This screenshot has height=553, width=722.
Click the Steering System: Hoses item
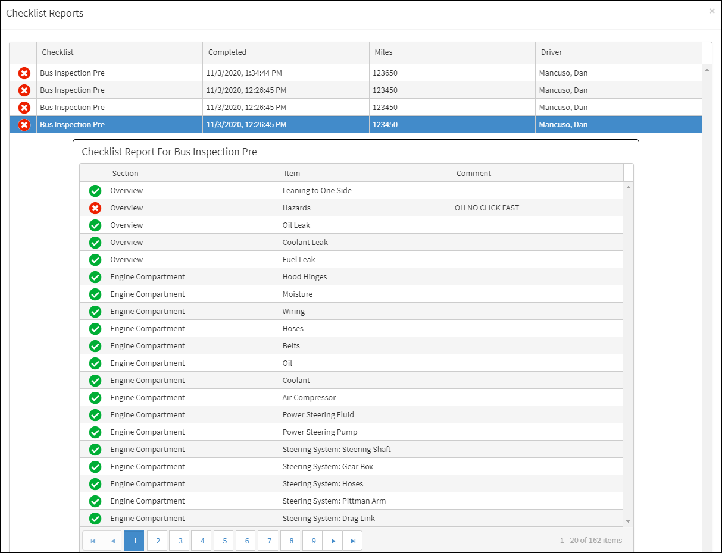(323, 484)
